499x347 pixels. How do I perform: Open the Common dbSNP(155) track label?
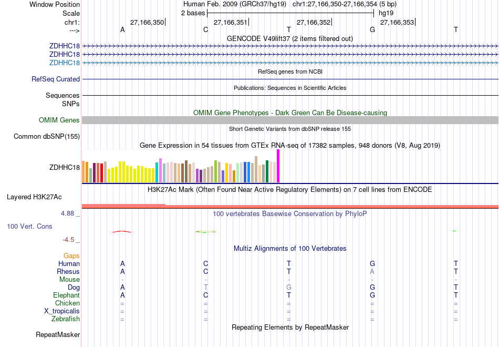[47, 136]
